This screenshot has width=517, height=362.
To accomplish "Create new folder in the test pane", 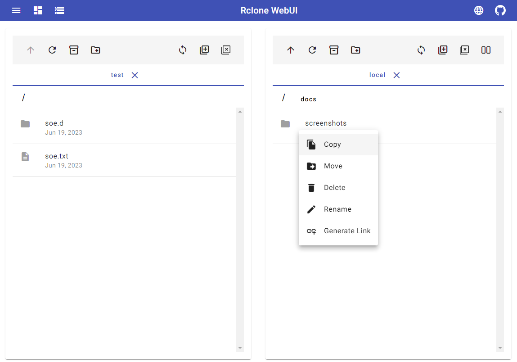I will [x=95, y=50].
